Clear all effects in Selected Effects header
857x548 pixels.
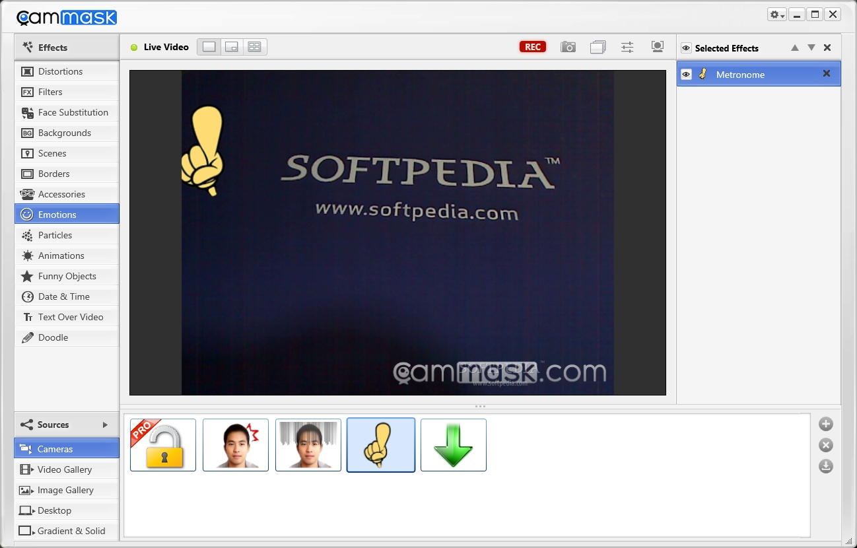click(827, 48)
